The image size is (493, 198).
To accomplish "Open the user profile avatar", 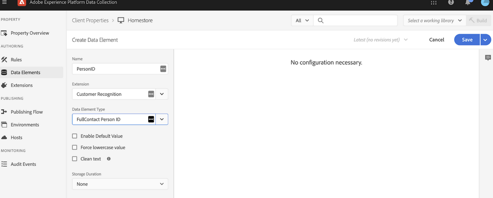I will click(485, 2).
